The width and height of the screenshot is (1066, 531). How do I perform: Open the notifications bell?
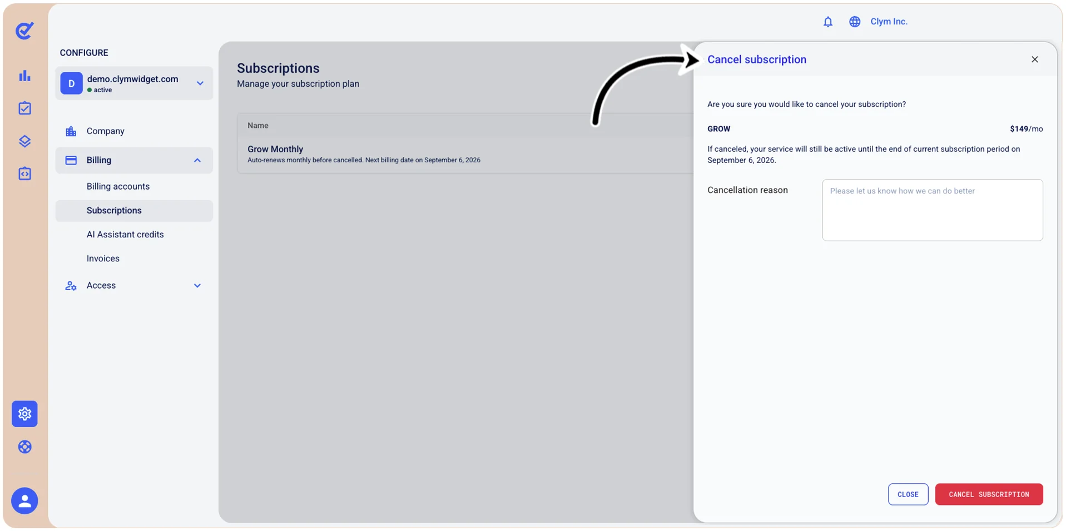click(828, 22)
